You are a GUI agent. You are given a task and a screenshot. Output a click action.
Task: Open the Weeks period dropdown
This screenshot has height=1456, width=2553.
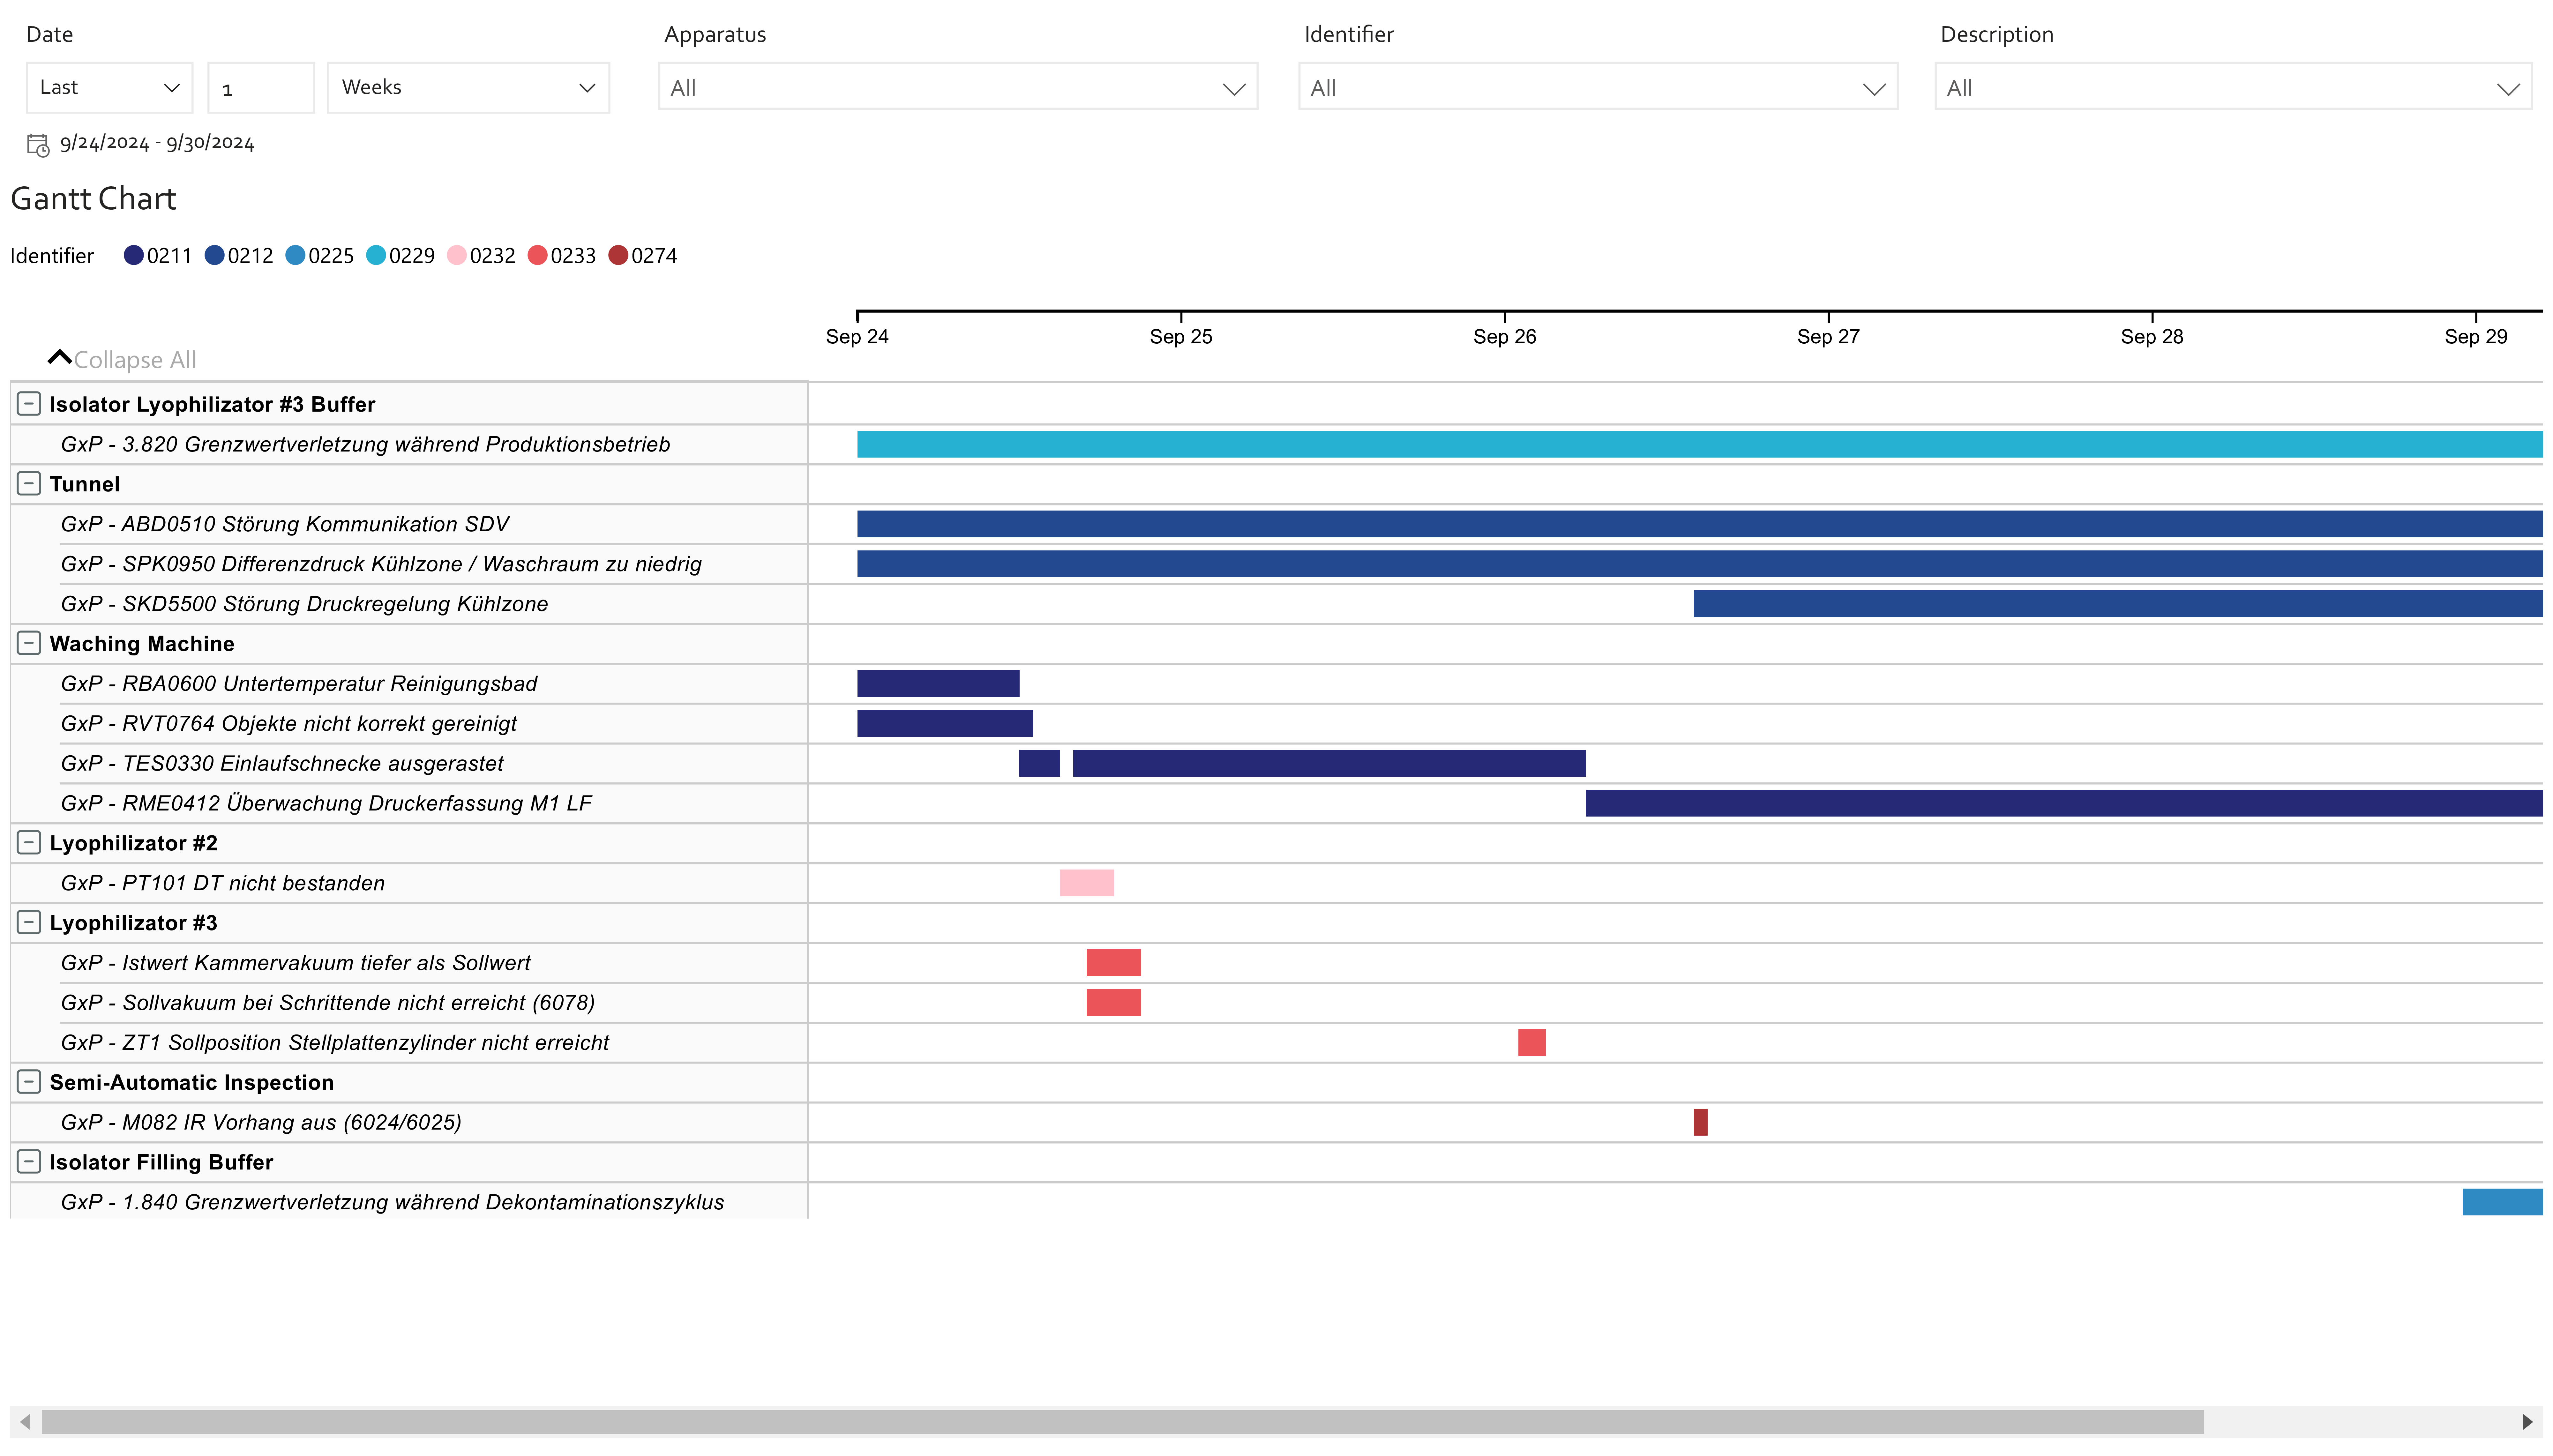(468, 88)
